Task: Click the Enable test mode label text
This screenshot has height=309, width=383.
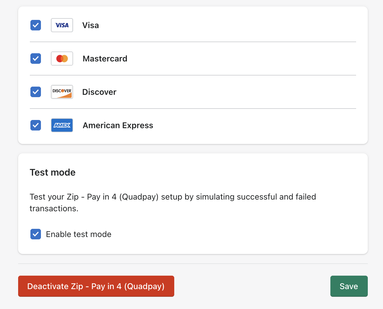Action: tap(79, 234)
